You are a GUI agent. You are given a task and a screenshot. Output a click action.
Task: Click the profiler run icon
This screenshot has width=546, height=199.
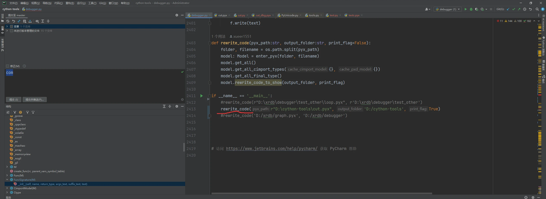coord(482,9)
